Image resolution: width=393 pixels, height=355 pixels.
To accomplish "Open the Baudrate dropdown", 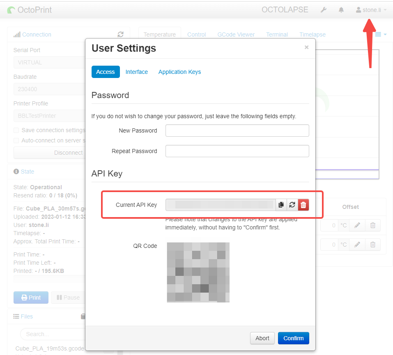I will click(x=49, y=89).
